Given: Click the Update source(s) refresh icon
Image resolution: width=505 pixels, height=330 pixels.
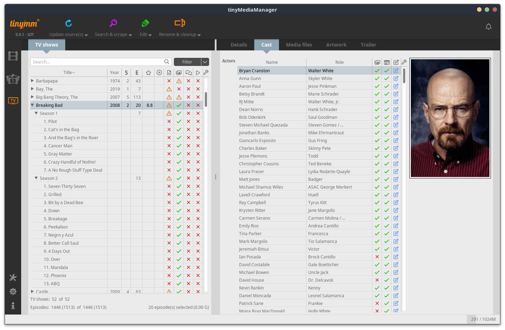Looking at the screenshot, I should pos(68,23).
